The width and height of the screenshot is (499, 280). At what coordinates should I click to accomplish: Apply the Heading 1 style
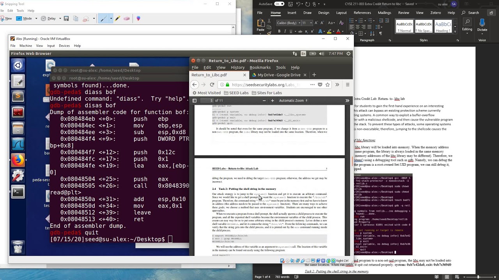click(443, 26)
